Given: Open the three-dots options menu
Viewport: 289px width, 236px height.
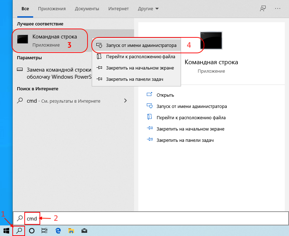Looking at the screenshot, I should coord(278,8).
